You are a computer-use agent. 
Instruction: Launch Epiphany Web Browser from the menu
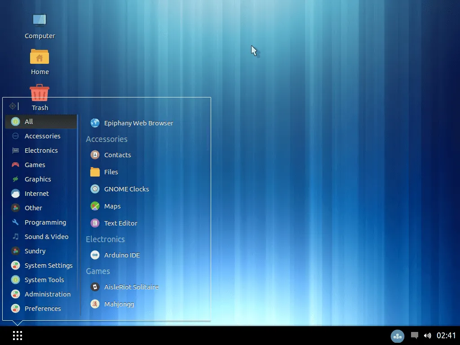(x=138, y=123)
